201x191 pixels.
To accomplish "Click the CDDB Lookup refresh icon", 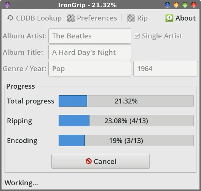I will (10, 18).
